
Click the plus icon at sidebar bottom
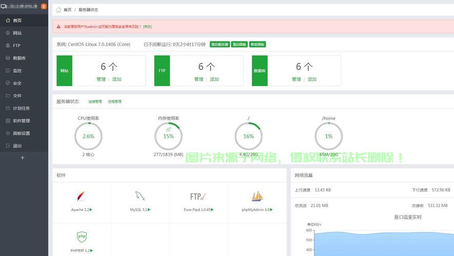tap(22, 158)
